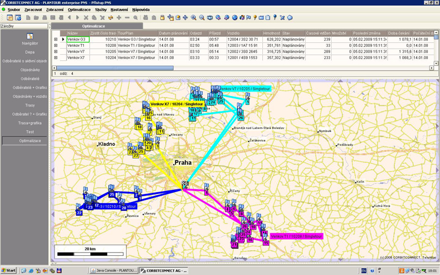440x275 pixels.
Task: Click the blue globe map icon
Action: click(x=234, y=18)
